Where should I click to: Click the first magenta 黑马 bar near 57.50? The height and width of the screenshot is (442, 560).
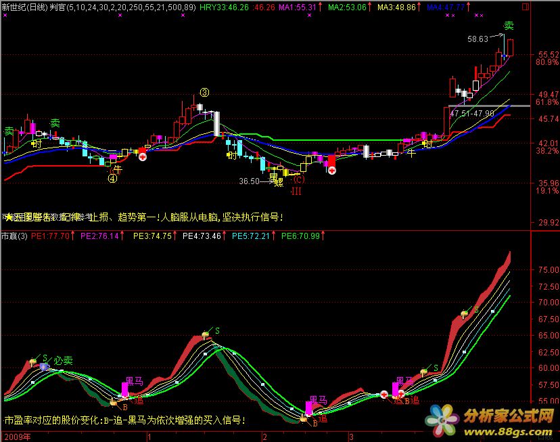tap(124, 389)
